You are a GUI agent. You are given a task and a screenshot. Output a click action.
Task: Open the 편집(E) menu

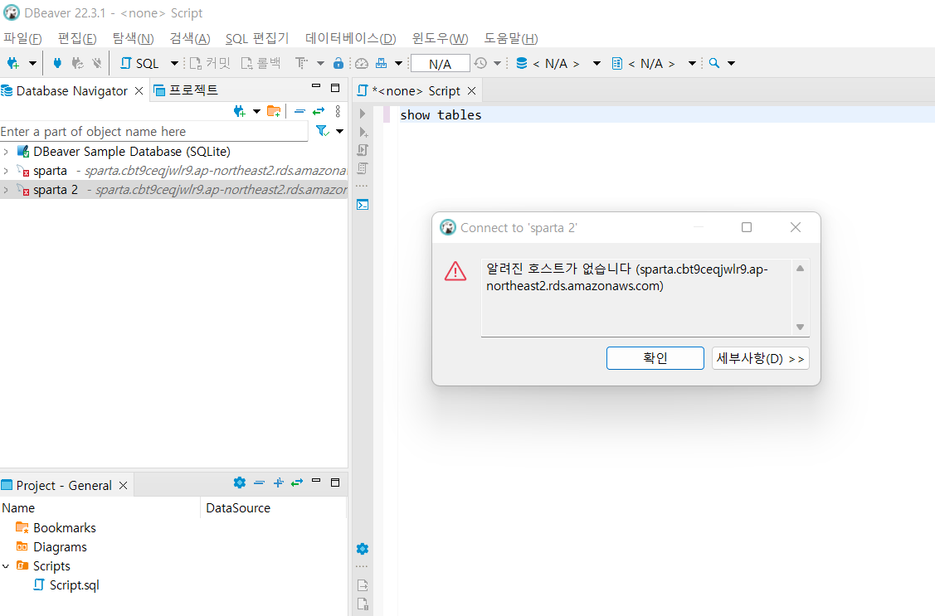click(x=77, y=38)
